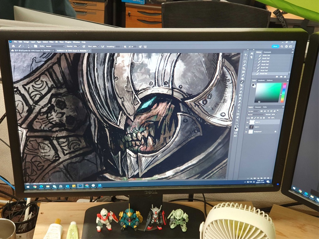
Task: Open the Search icon next to Share
Action: tap(282, 46)
